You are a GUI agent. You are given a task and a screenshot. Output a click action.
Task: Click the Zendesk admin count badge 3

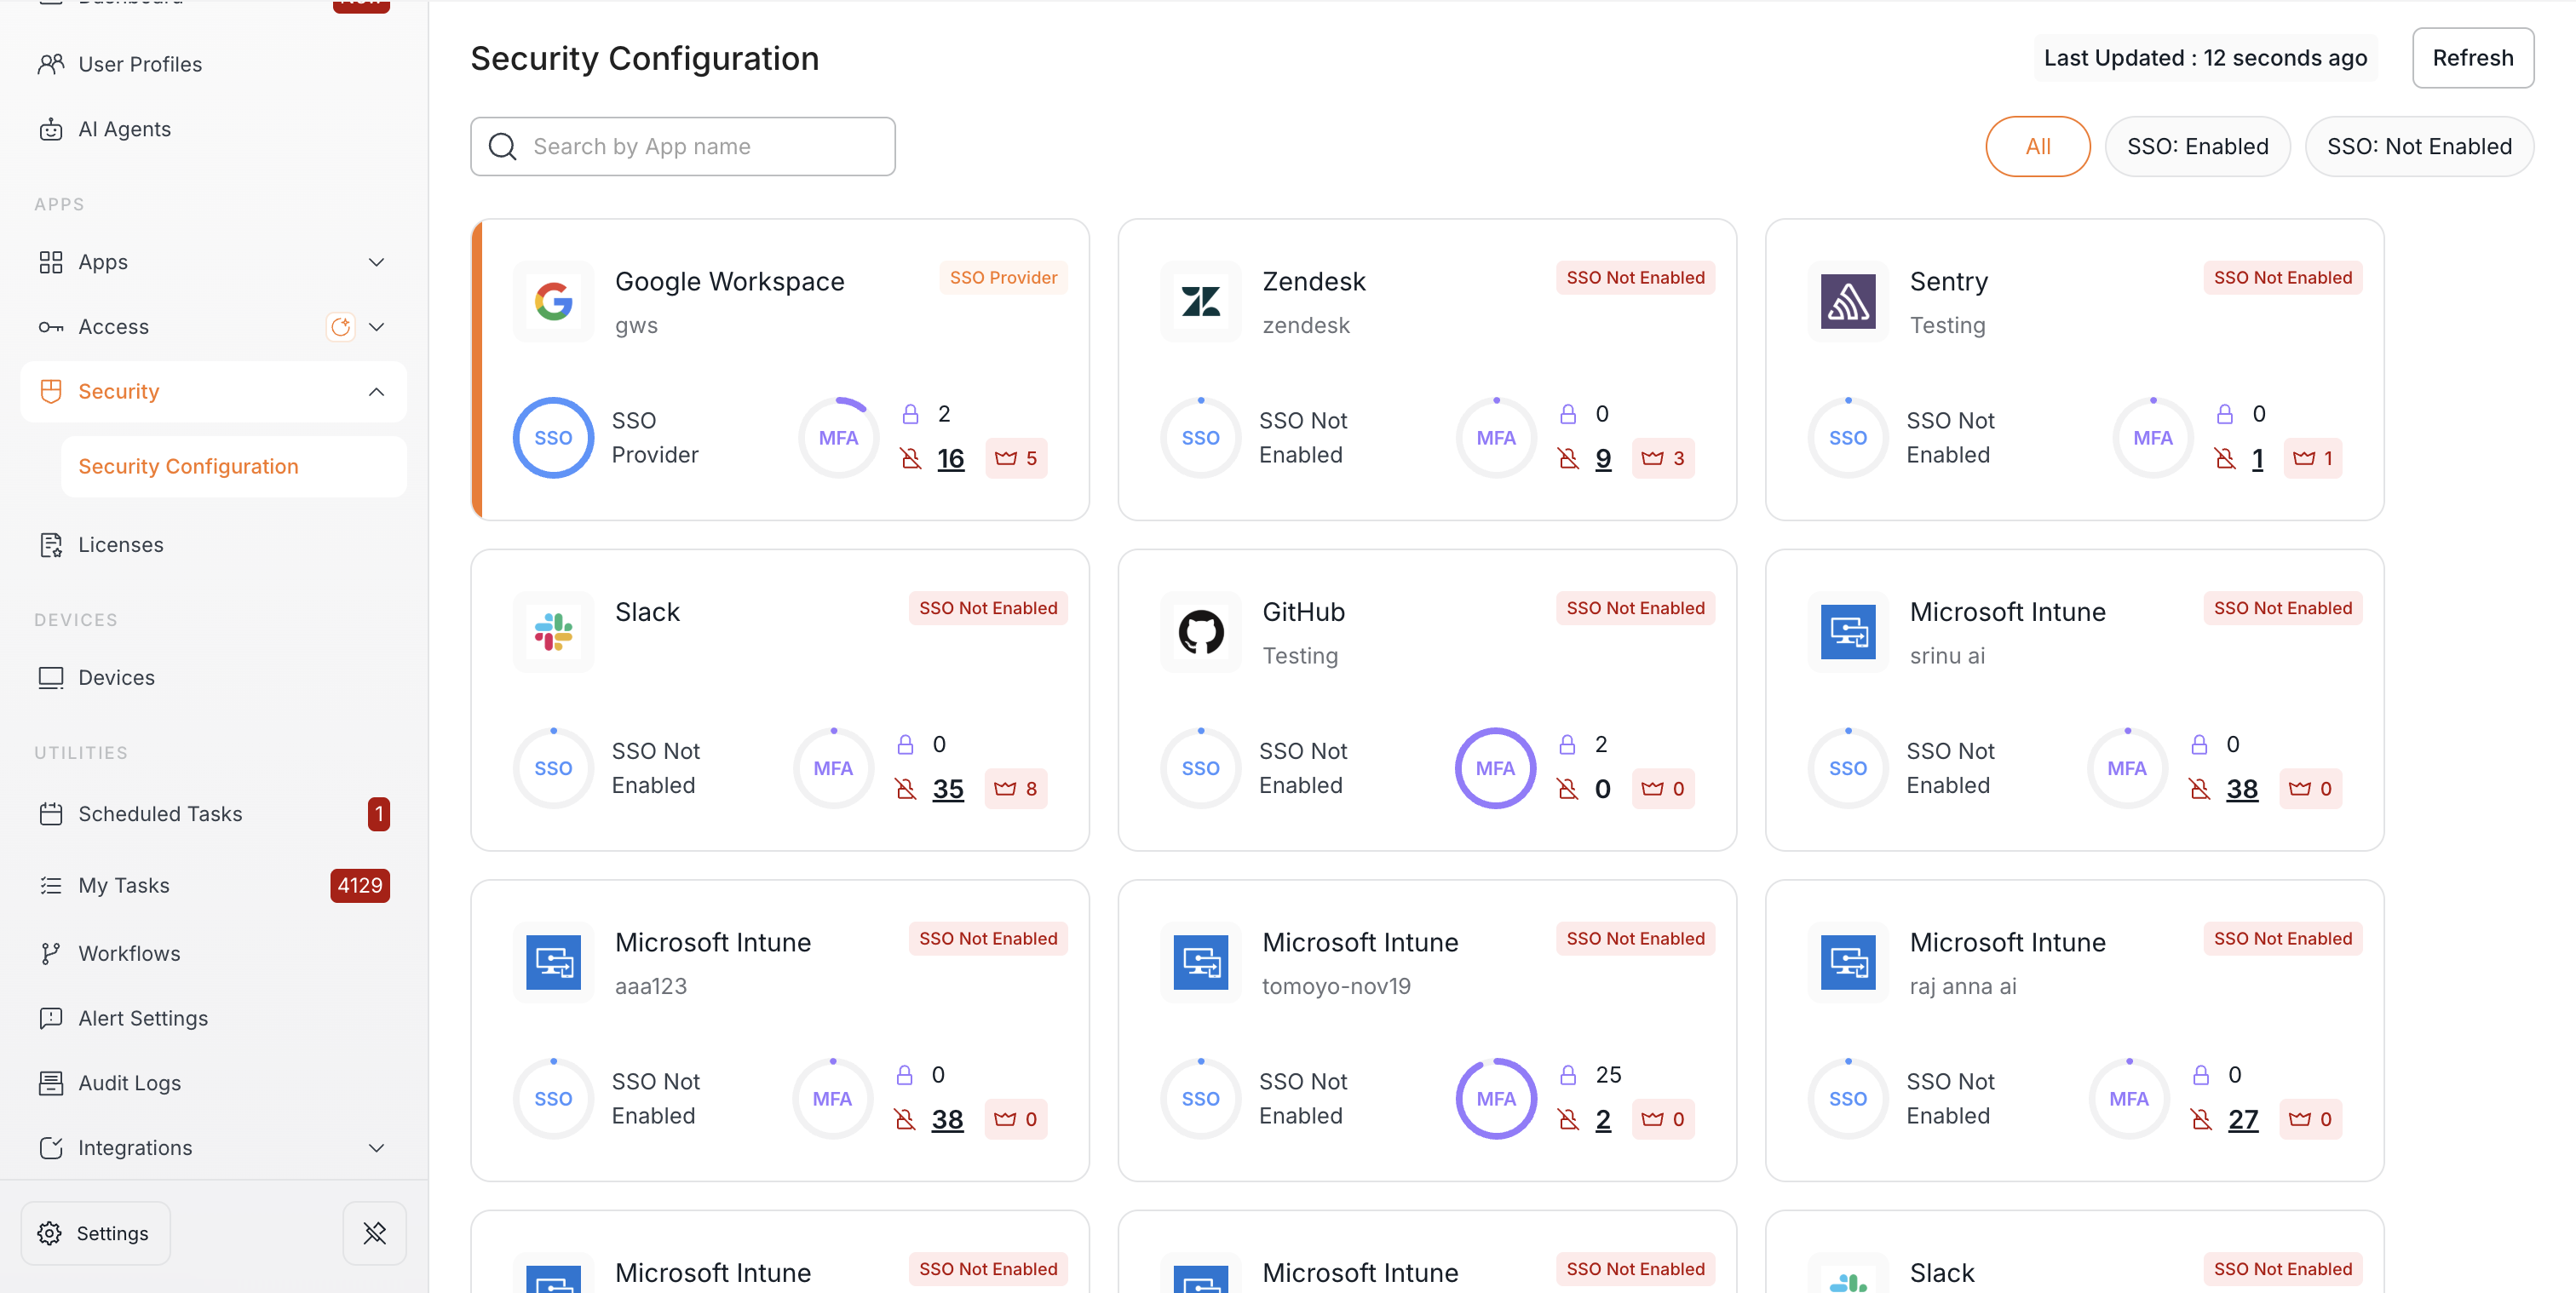point(1663,458)
